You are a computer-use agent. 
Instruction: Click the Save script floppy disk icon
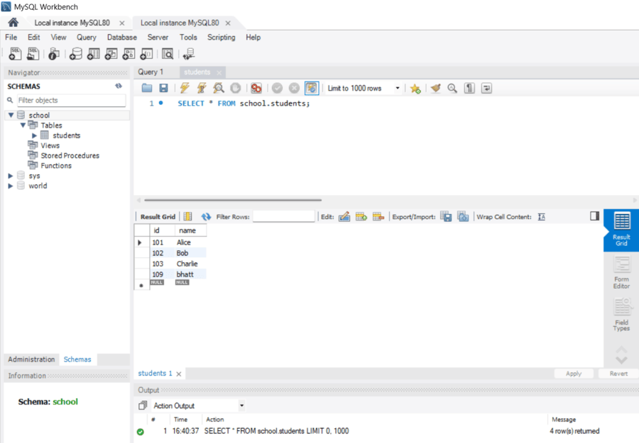click(163, 88)
